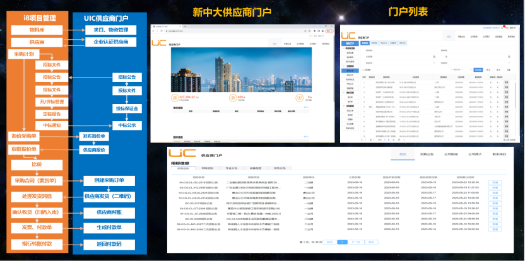The height and width of the screenshot is (261, 525).
Task: Click the circular icon beside 850
Action: pos(233,98)
